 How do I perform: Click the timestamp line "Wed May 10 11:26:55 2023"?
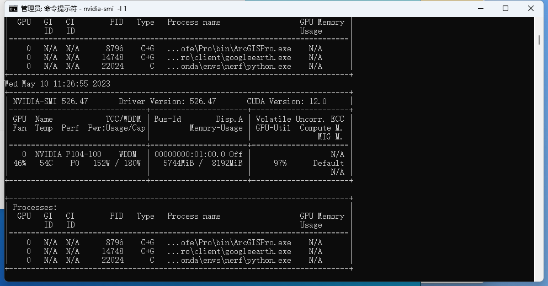click(57, 84)
